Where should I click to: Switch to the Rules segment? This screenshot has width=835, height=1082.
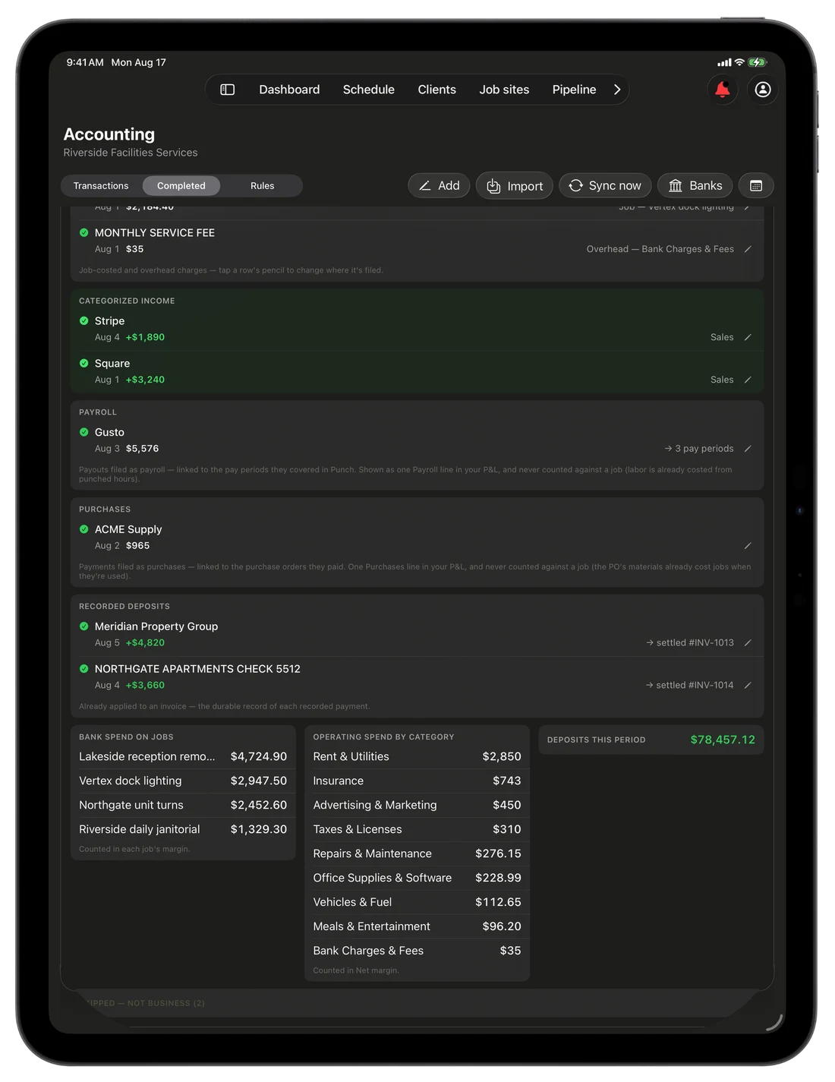pos(262,186)
